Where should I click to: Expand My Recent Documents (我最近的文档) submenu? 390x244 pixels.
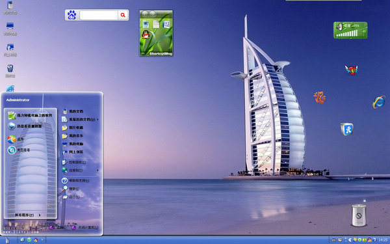[x=80, y=120]
